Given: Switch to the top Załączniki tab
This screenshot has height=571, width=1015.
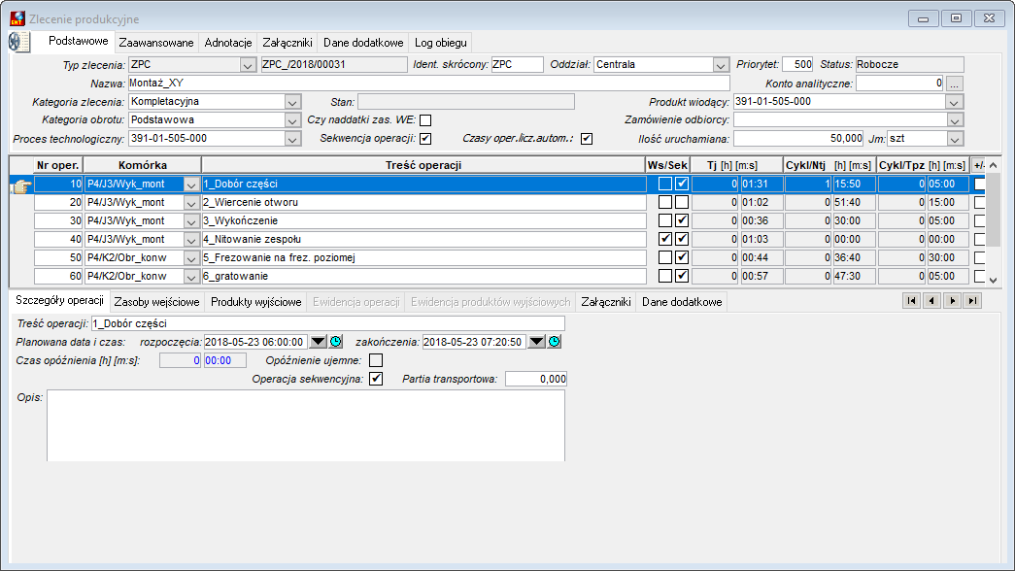Looking at the screenshot, I should [288, 43].
